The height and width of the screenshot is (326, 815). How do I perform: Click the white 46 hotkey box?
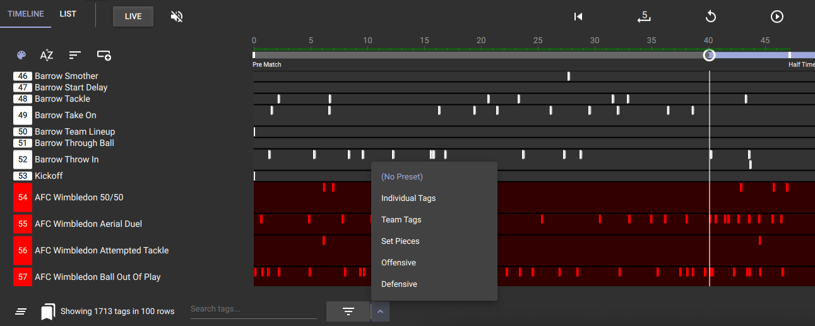[23, 76]
